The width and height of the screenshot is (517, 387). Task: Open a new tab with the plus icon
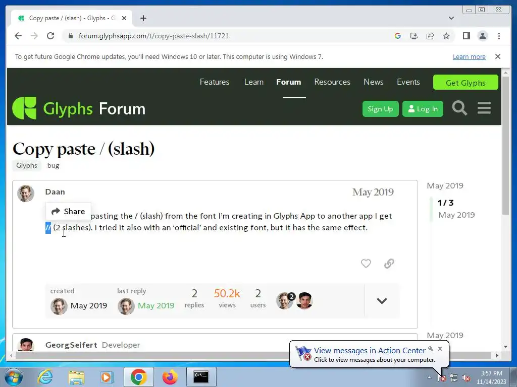click(143, 18)
